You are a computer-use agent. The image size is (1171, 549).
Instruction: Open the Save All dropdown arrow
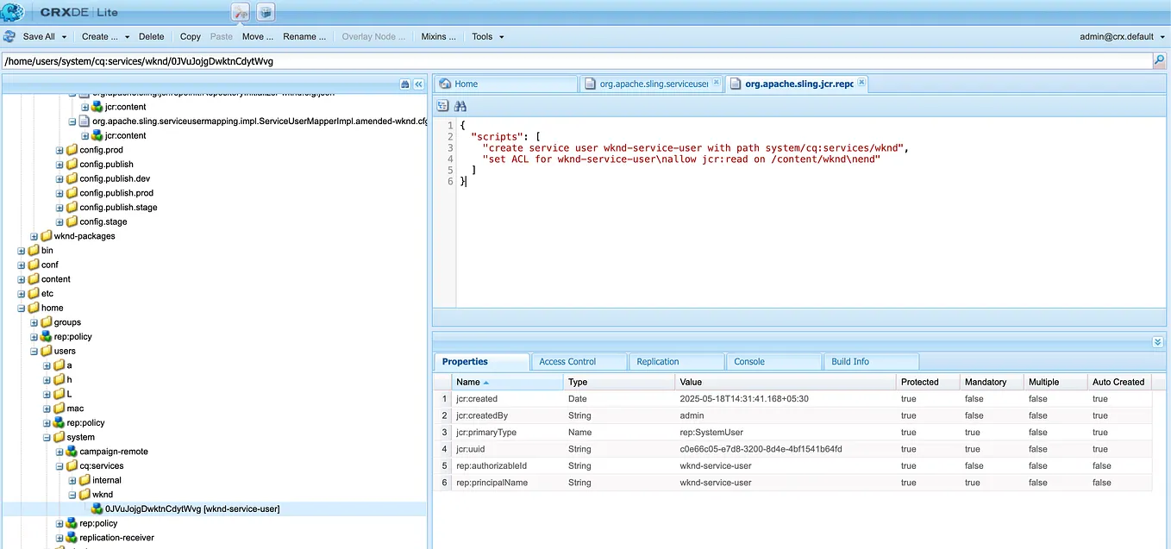63,37
